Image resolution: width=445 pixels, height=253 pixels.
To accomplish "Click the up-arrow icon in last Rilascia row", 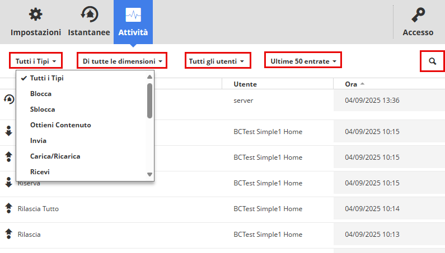I will coord(8,234).
